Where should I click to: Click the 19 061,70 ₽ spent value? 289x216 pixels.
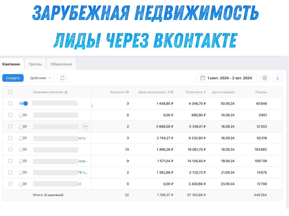(197, 150)
